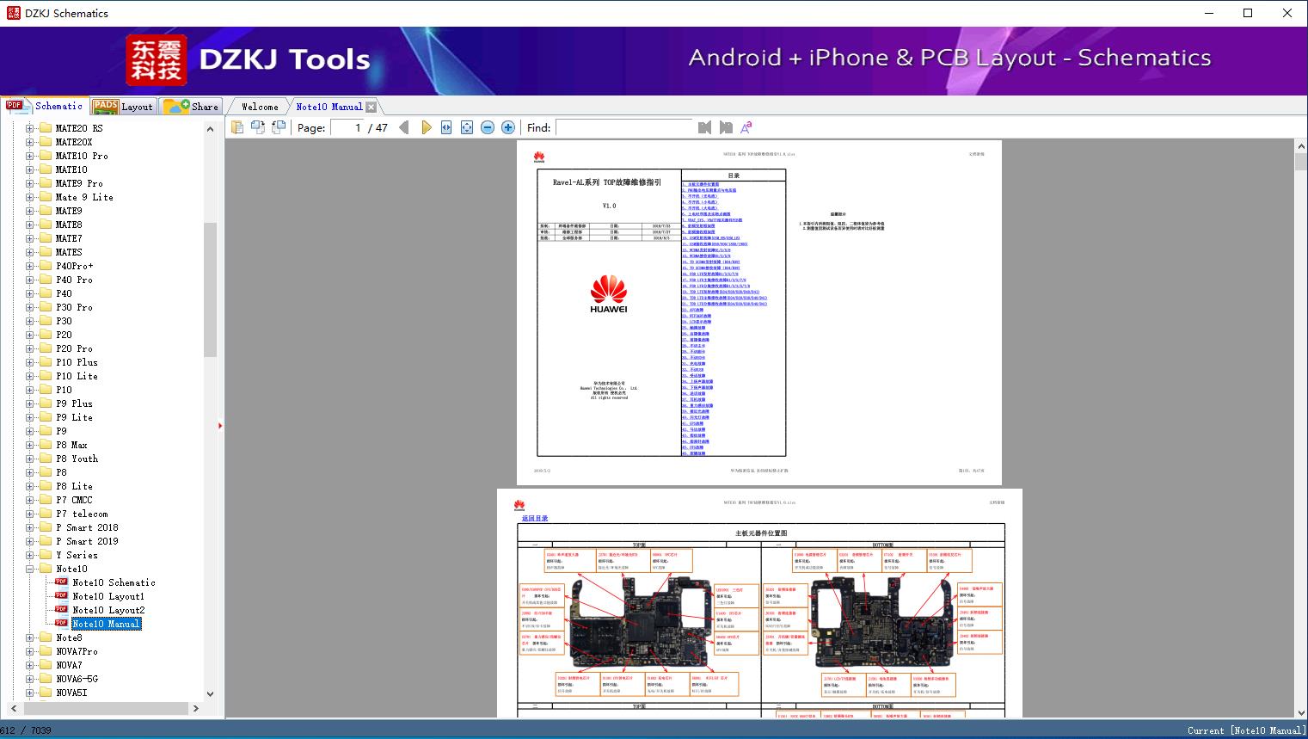1308x739 pixels.
Task: Click the tree horizontal scroll-right arrow
Action: 195,708
